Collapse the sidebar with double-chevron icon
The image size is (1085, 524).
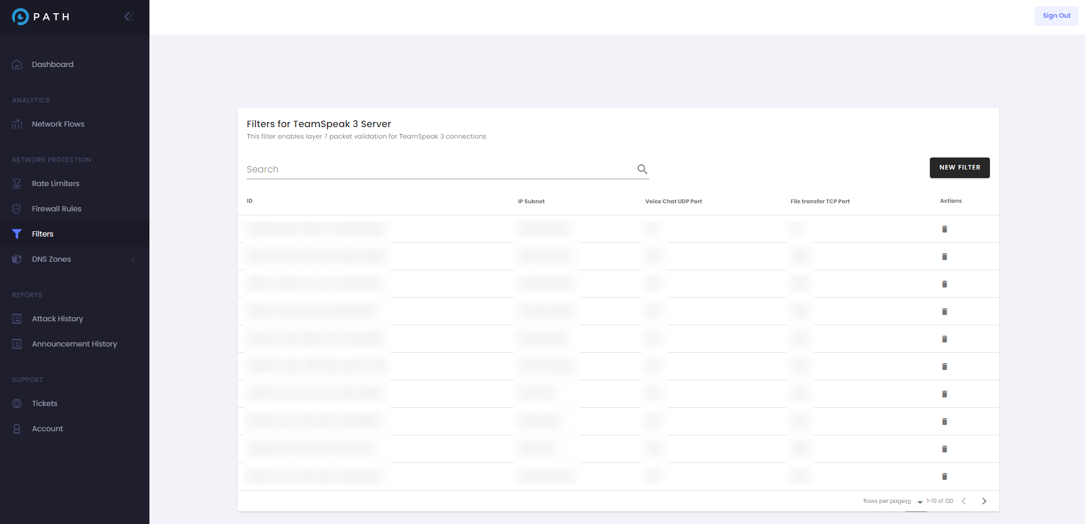tap(129, 17)
